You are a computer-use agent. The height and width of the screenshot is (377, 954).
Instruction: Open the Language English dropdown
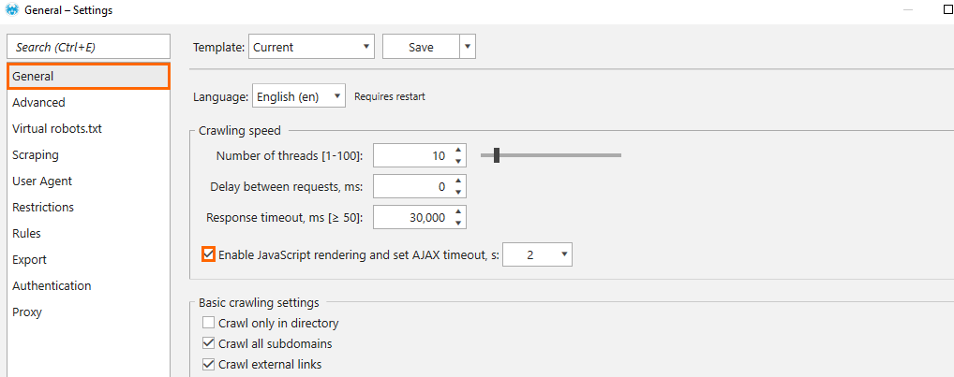coord(299,96)
